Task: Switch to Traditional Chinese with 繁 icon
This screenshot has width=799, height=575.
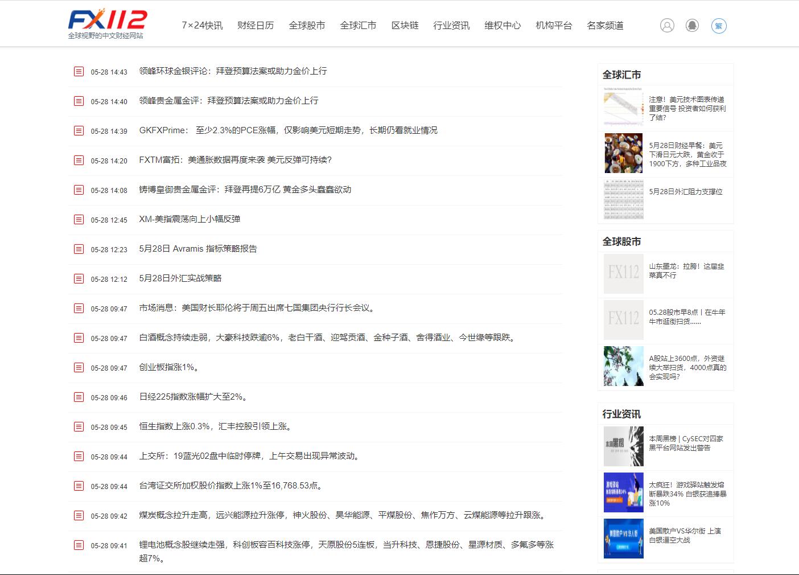Action: click(719, 26)
